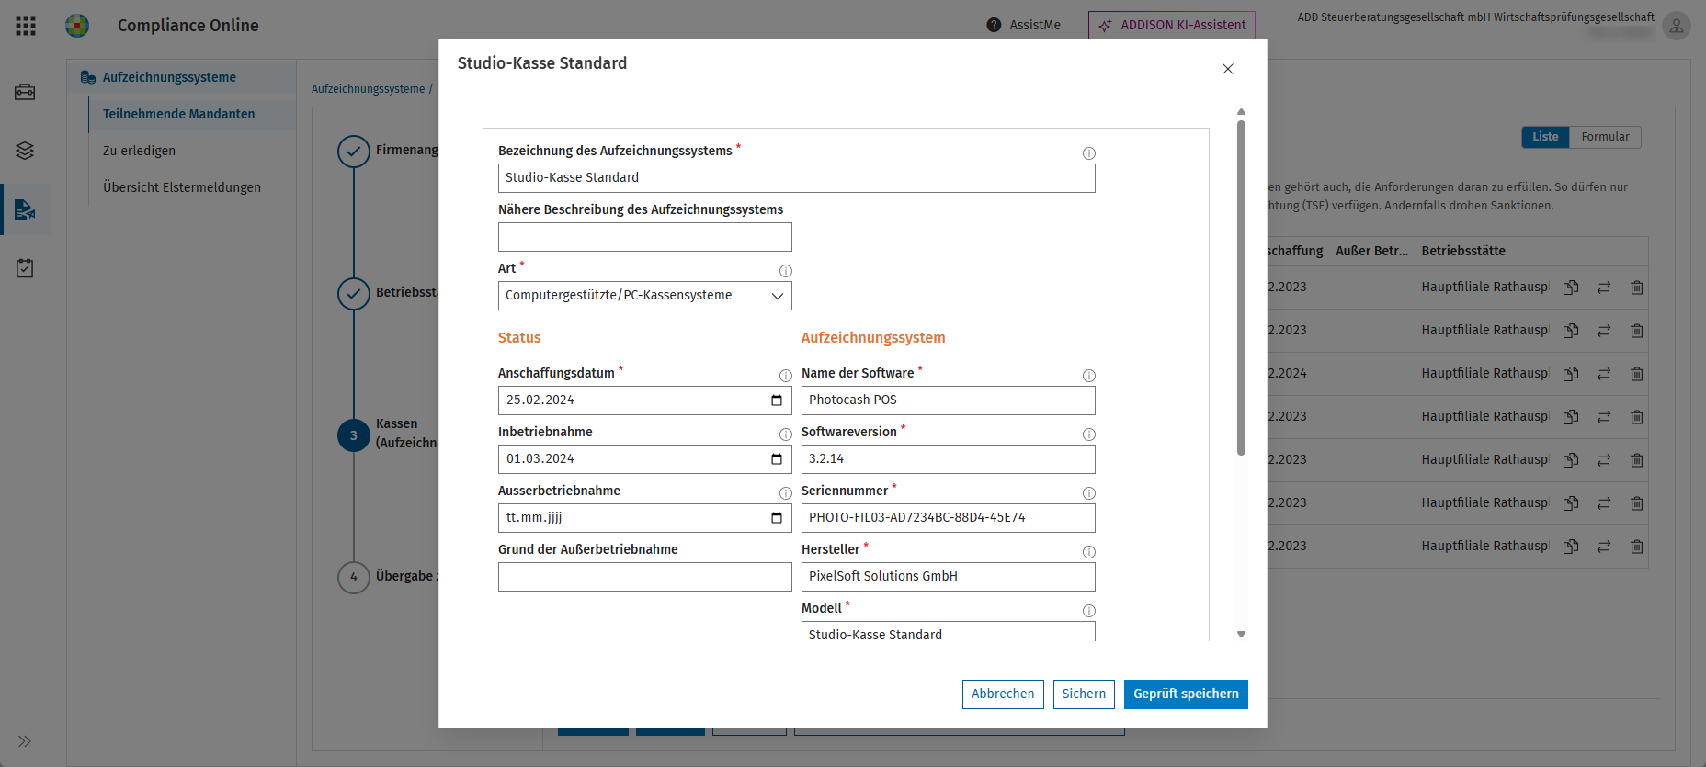The width and height of the screenshot is (1706, 767).
Task: Show info icon for Ausserbetriebnahme
Action: (786, 493)
